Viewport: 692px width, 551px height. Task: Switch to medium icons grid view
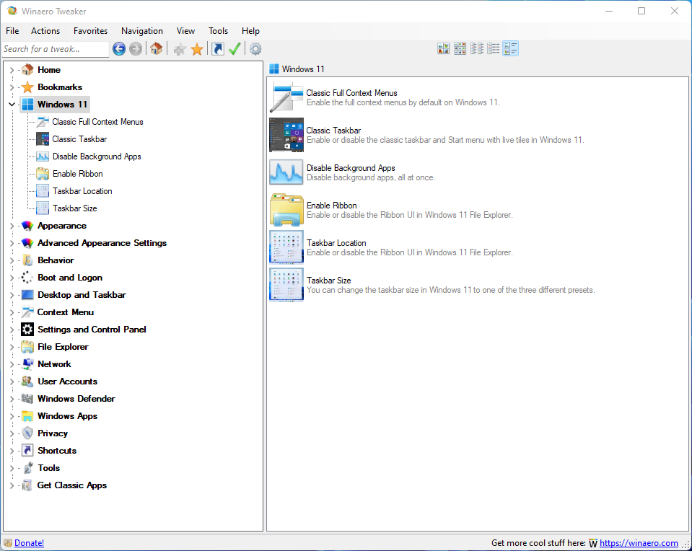(x=460, y=48)
